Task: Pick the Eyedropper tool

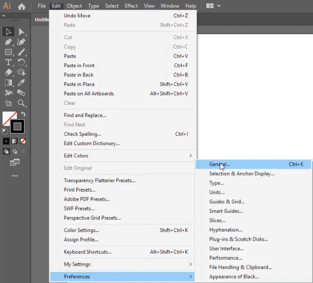Action: (x=21, y=83)
